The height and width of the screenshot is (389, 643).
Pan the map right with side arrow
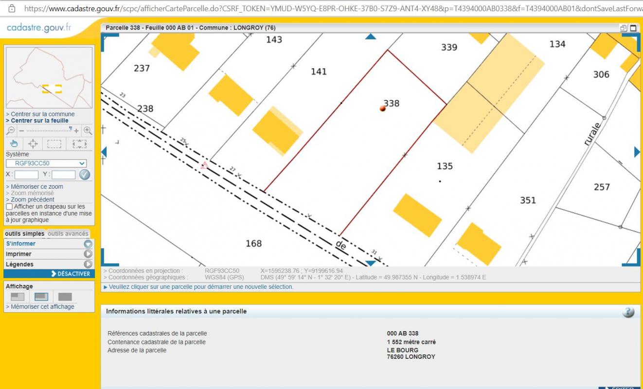637,152
